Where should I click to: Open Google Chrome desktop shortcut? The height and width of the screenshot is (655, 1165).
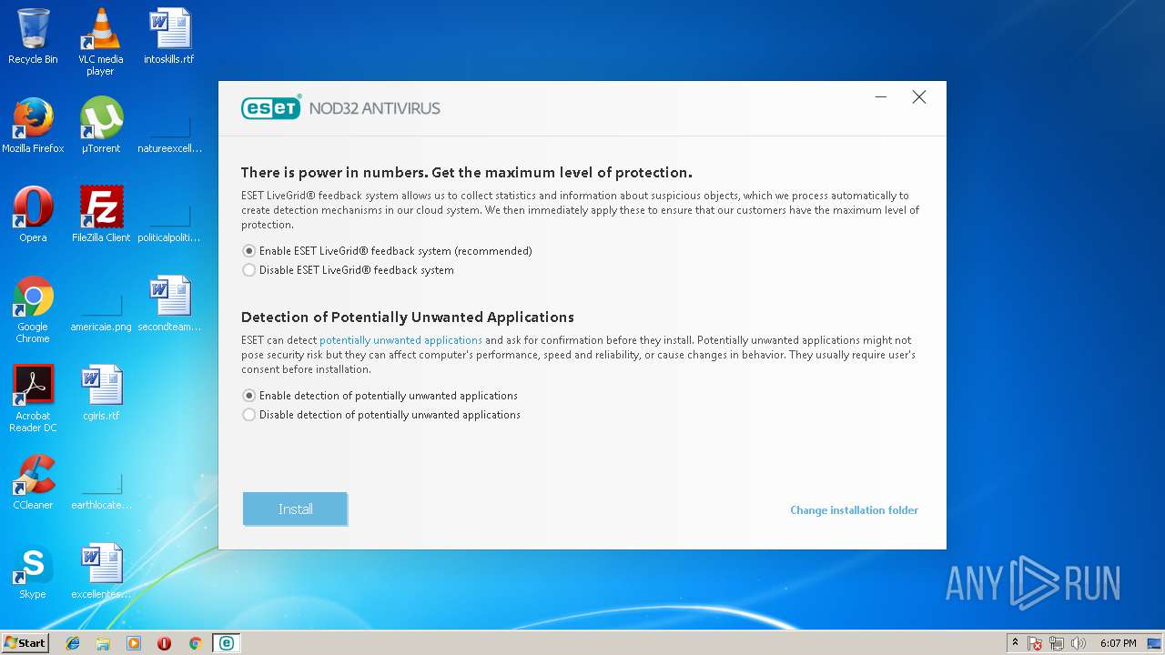pos(33,309)
